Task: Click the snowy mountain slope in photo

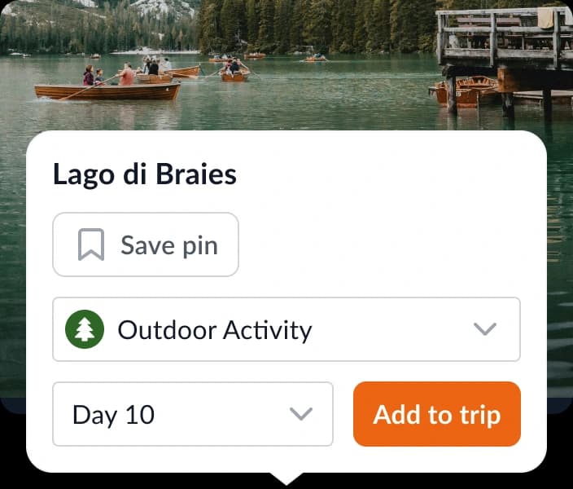Action: pyautogui.click(x=163, y=8)
